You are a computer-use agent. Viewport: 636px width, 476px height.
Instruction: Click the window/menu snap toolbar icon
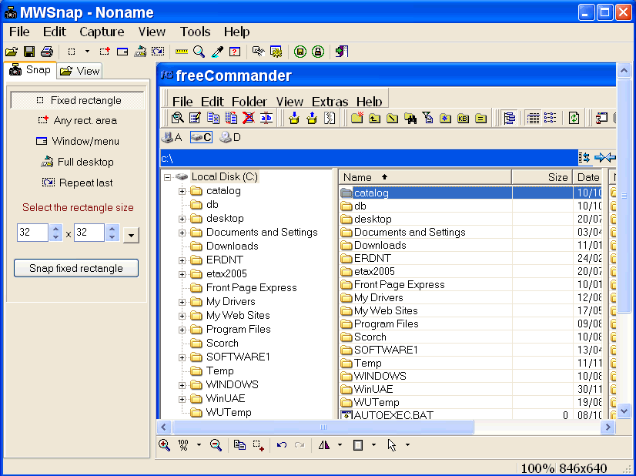(122, 52)
